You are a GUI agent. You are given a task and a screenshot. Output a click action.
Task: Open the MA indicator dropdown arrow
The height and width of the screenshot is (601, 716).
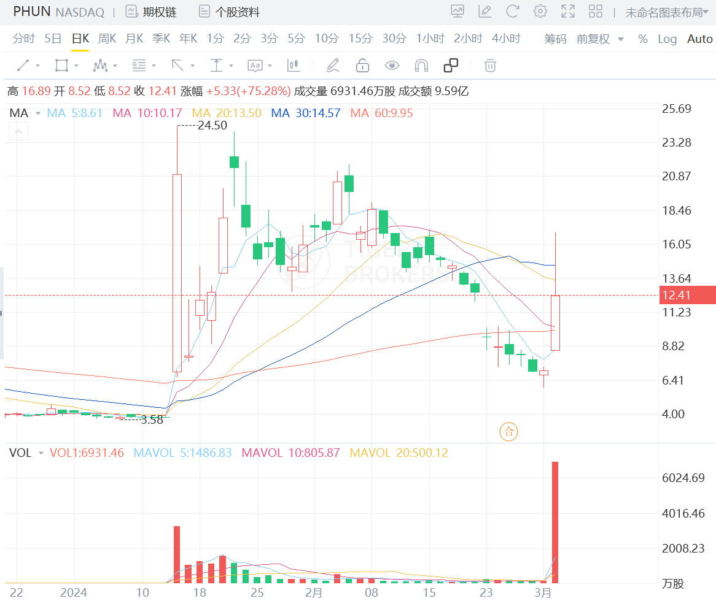tap(38, 113)
